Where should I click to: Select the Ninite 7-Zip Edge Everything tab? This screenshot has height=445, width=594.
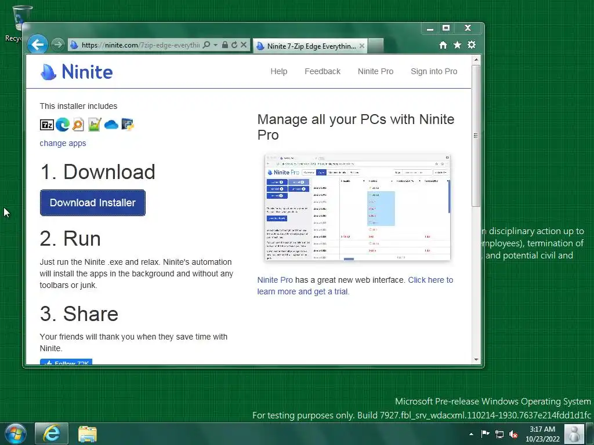tap(311, 46)
